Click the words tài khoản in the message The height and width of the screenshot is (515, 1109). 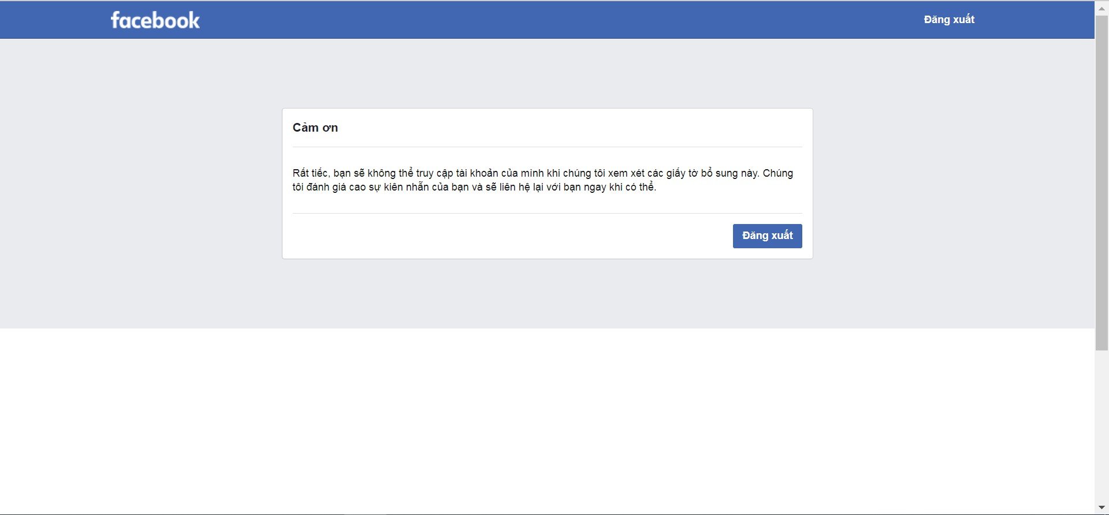(x=477, y=173)
